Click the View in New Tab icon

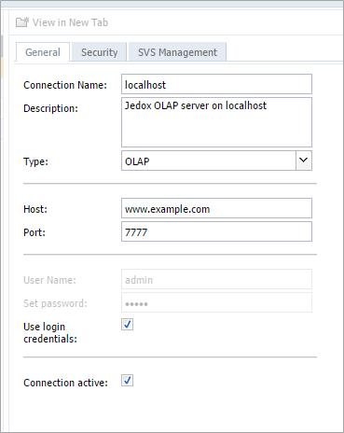[22, 22]
